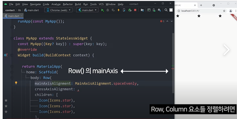Jump to next highlighted error arrow

click(x=171, y=21)
